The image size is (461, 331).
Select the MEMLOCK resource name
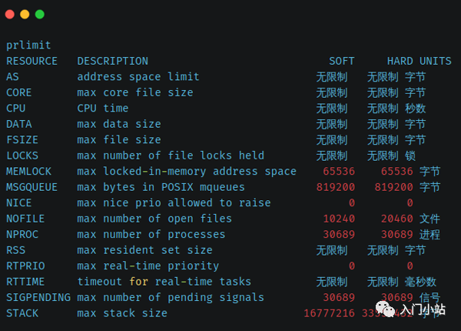click(x=29, y=172)
